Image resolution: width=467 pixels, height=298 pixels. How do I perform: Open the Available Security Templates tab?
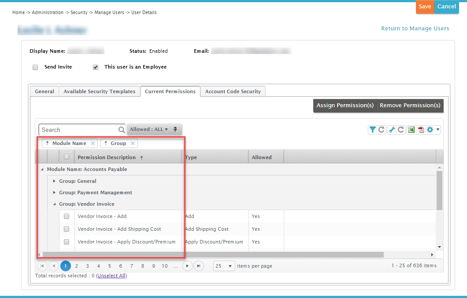click(99, 91)
